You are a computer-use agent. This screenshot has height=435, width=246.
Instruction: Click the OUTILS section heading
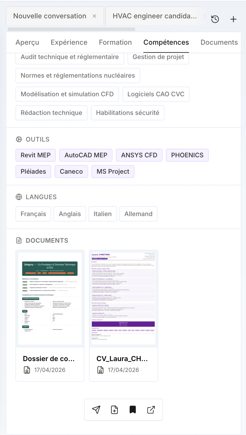coord(38,139)
